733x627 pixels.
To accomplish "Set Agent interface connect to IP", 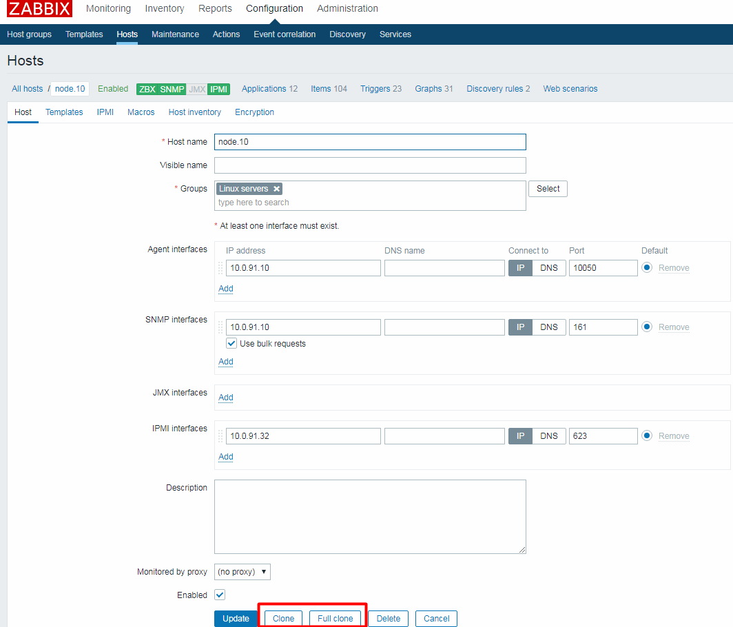I will click(x=520, y=268).
